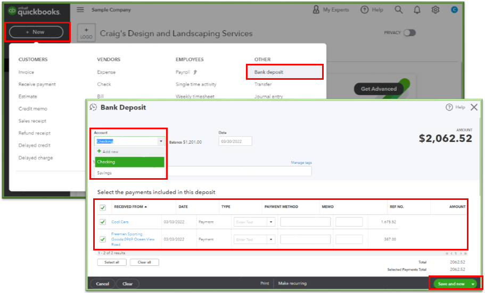Viewport: 485px width, 293px height.
Task: Open My Experts panel
Action: pyautogui.click(x=331, y=10)
